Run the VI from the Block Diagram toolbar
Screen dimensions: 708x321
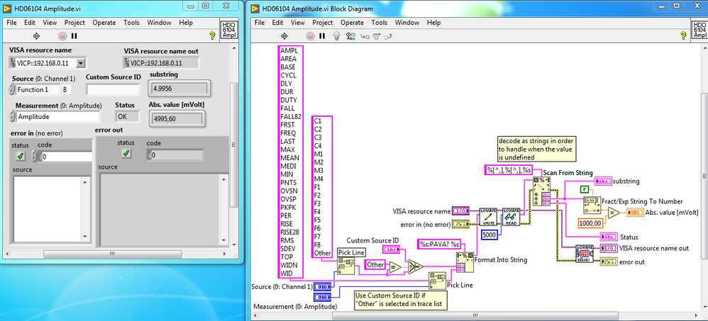[284, 36]
